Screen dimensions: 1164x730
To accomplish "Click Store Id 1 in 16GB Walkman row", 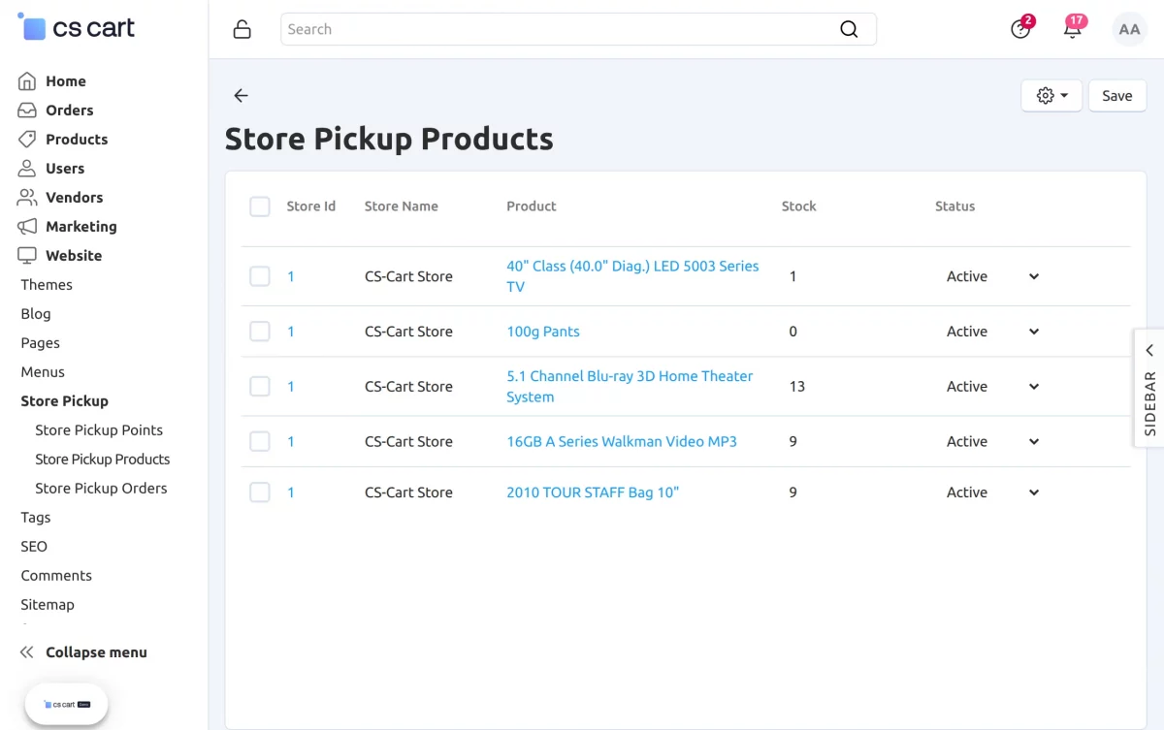I will click(291, 442).
